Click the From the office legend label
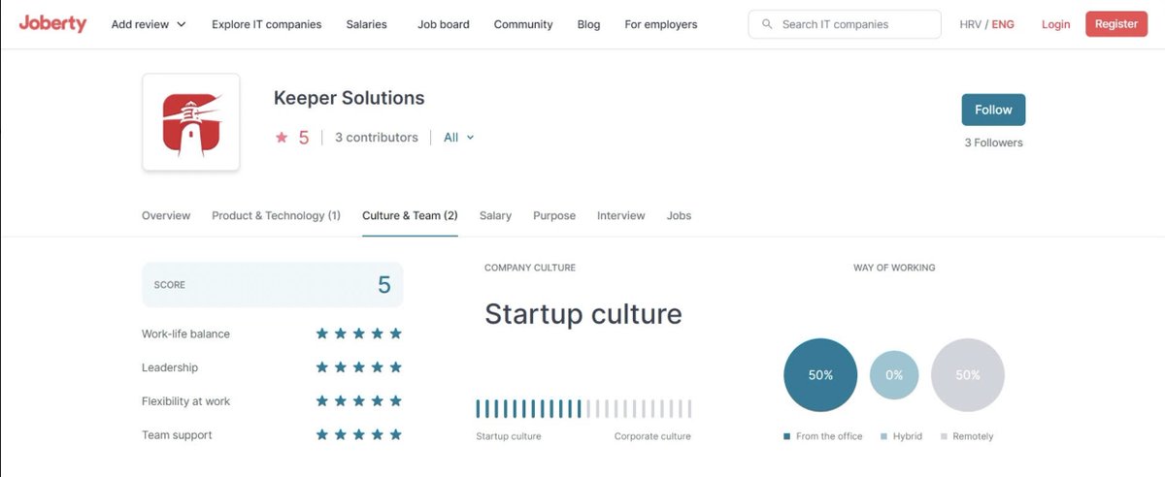This screenshot has width=1165, height=477. [x=829, y=436]
